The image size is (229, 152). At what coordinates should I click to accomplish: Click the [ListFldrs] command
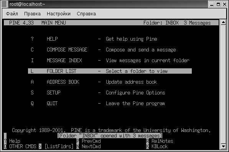[x=59, y=146]
